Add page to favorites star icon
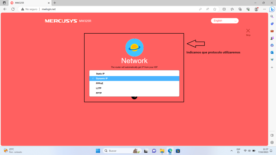Screen dimensions: 276x155 coord(215,9)
